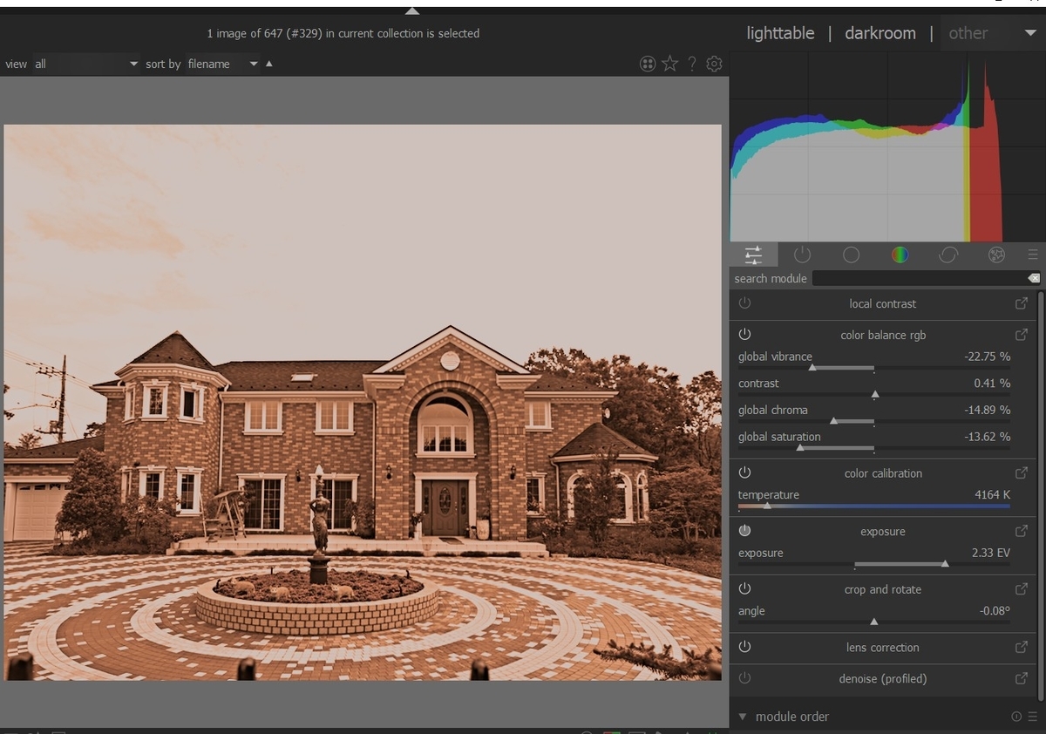This screenshot has height=734, width=1046.
Task: Toggle color balance rgb module power
Action: [744, 335]
